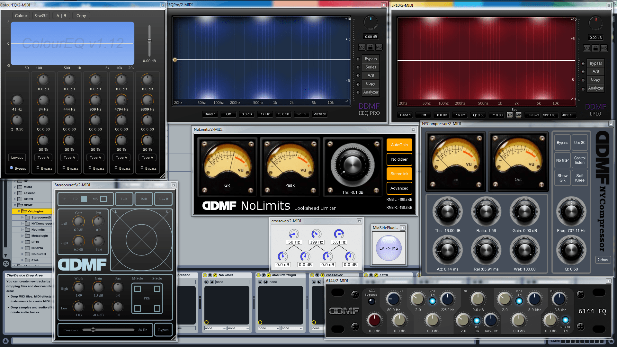Toggle the All Bypass LED on 6144 EQ

pos(371,301)
